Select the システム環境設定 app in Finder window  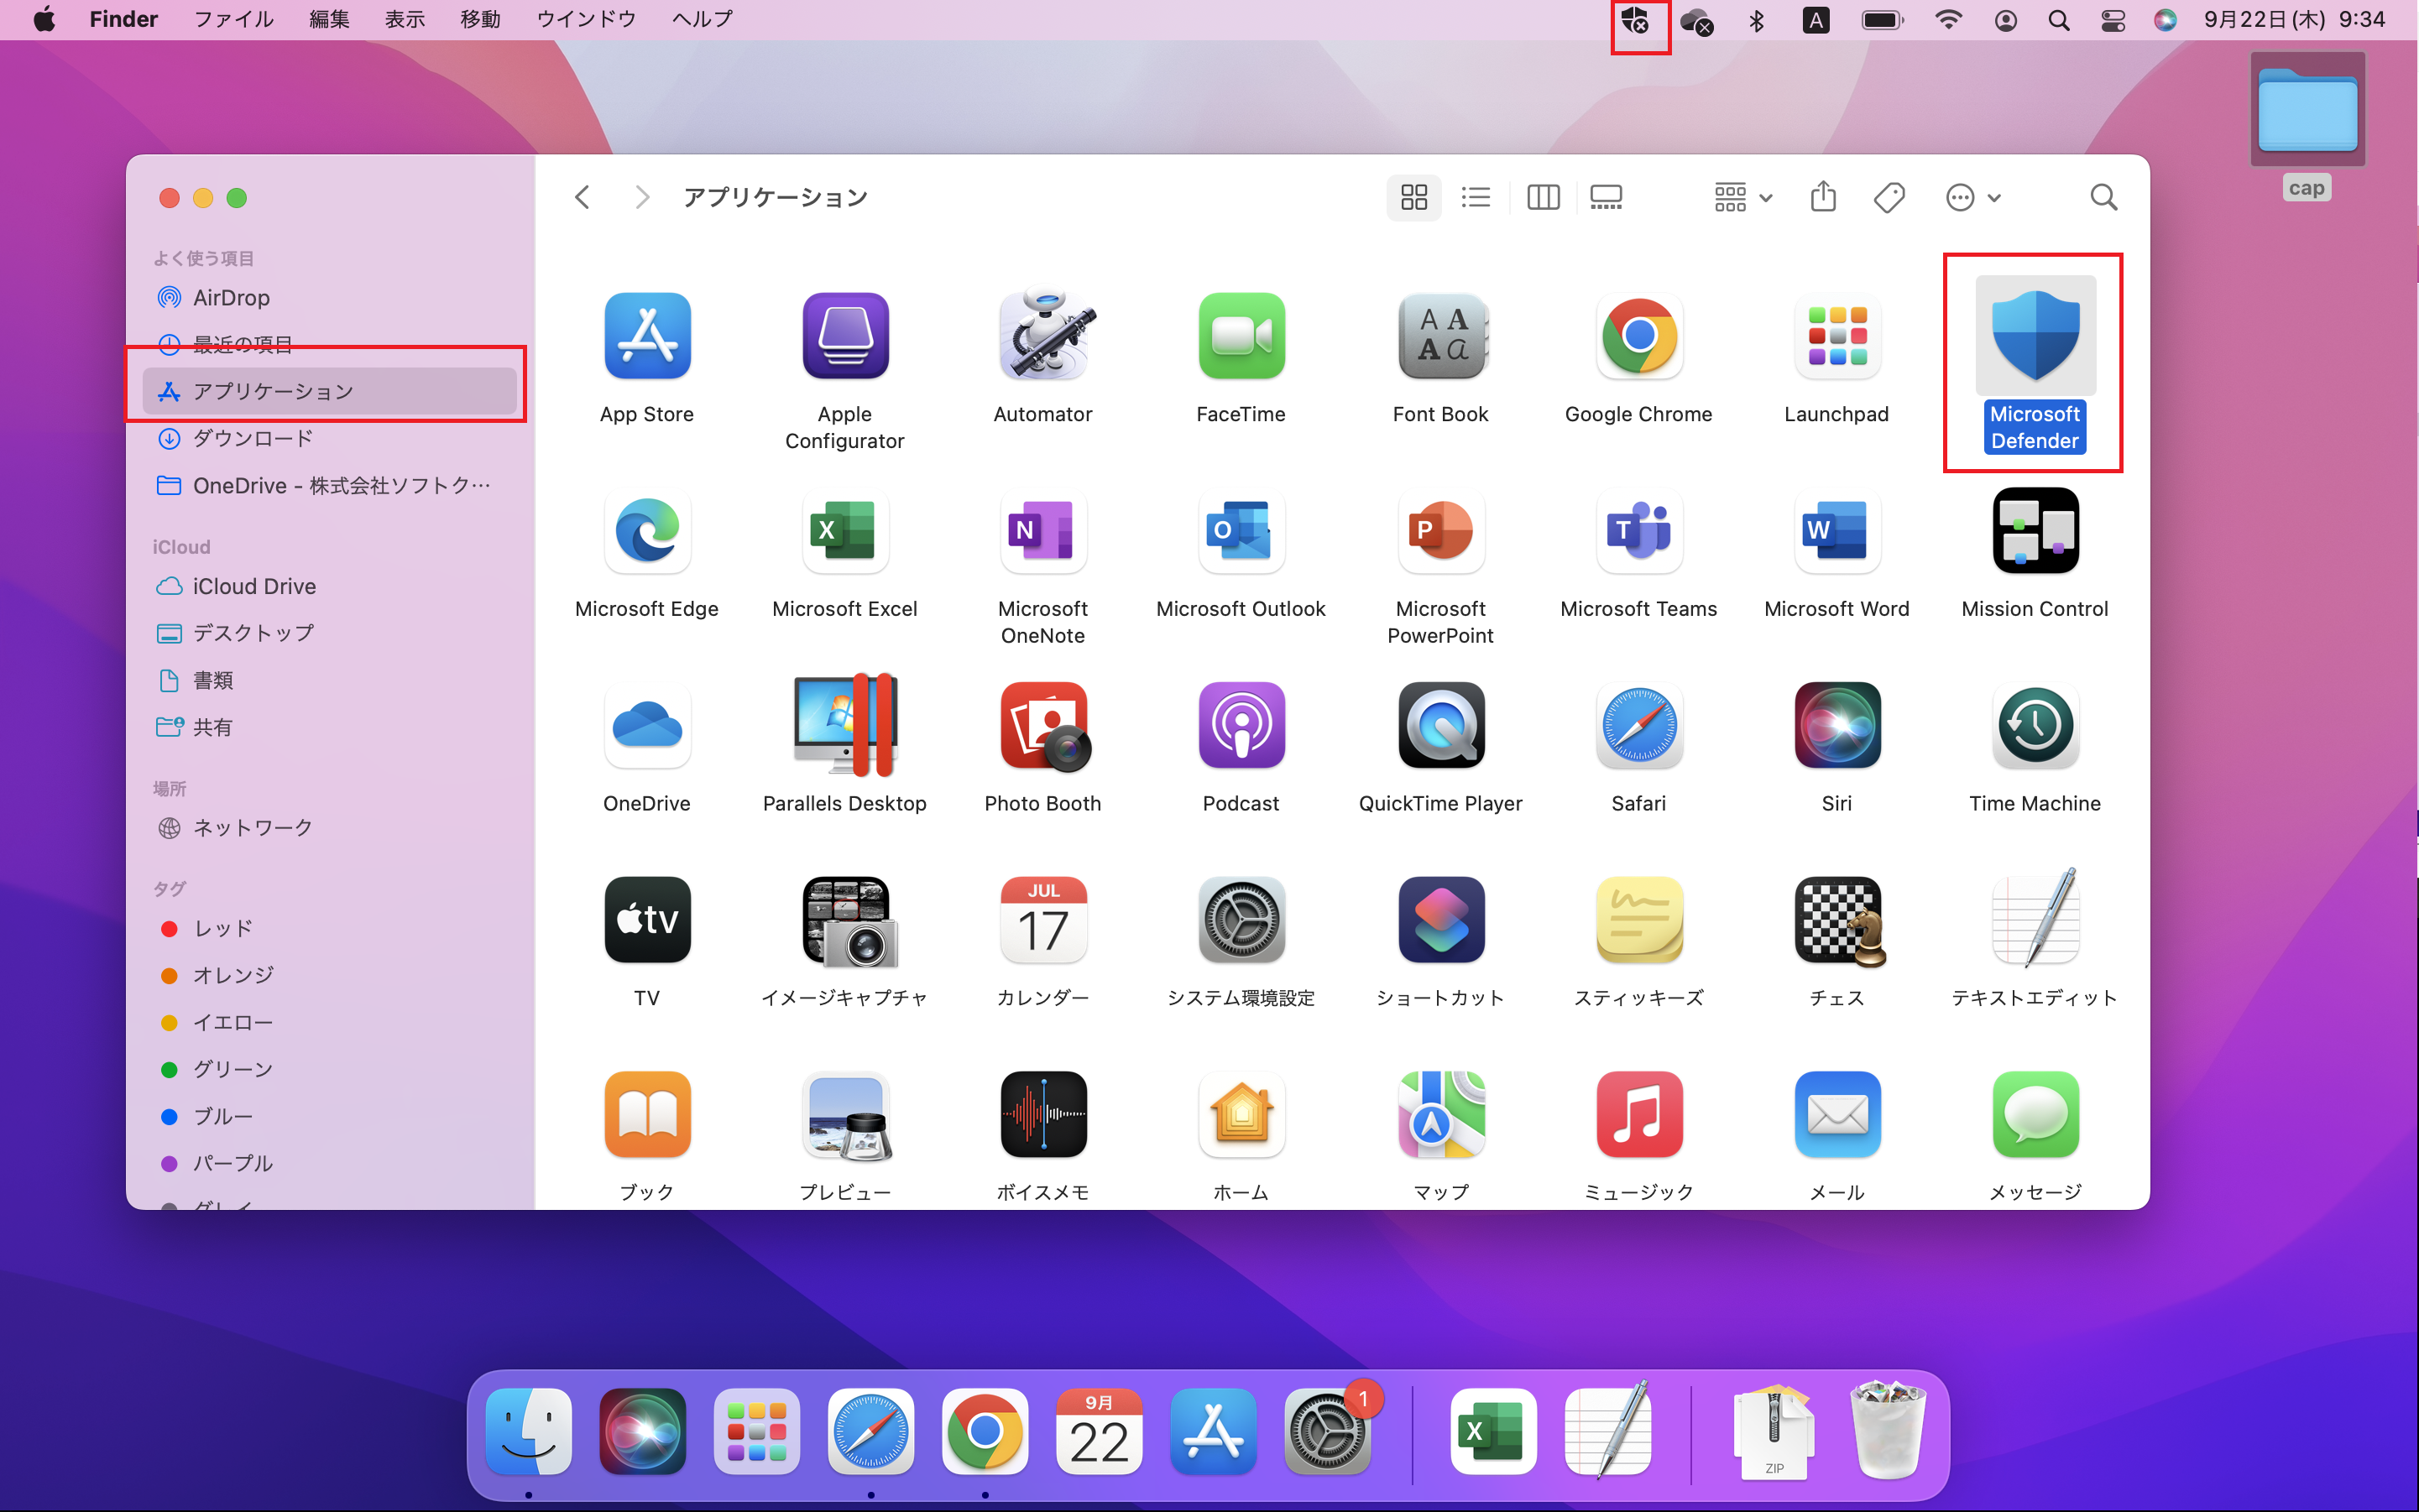[1241, 920]
